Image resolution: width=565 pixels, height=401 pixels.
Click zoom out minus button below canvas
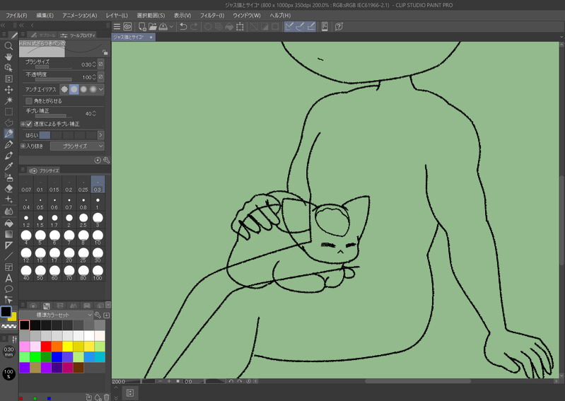pyautogui.click(x=160, y=381)
